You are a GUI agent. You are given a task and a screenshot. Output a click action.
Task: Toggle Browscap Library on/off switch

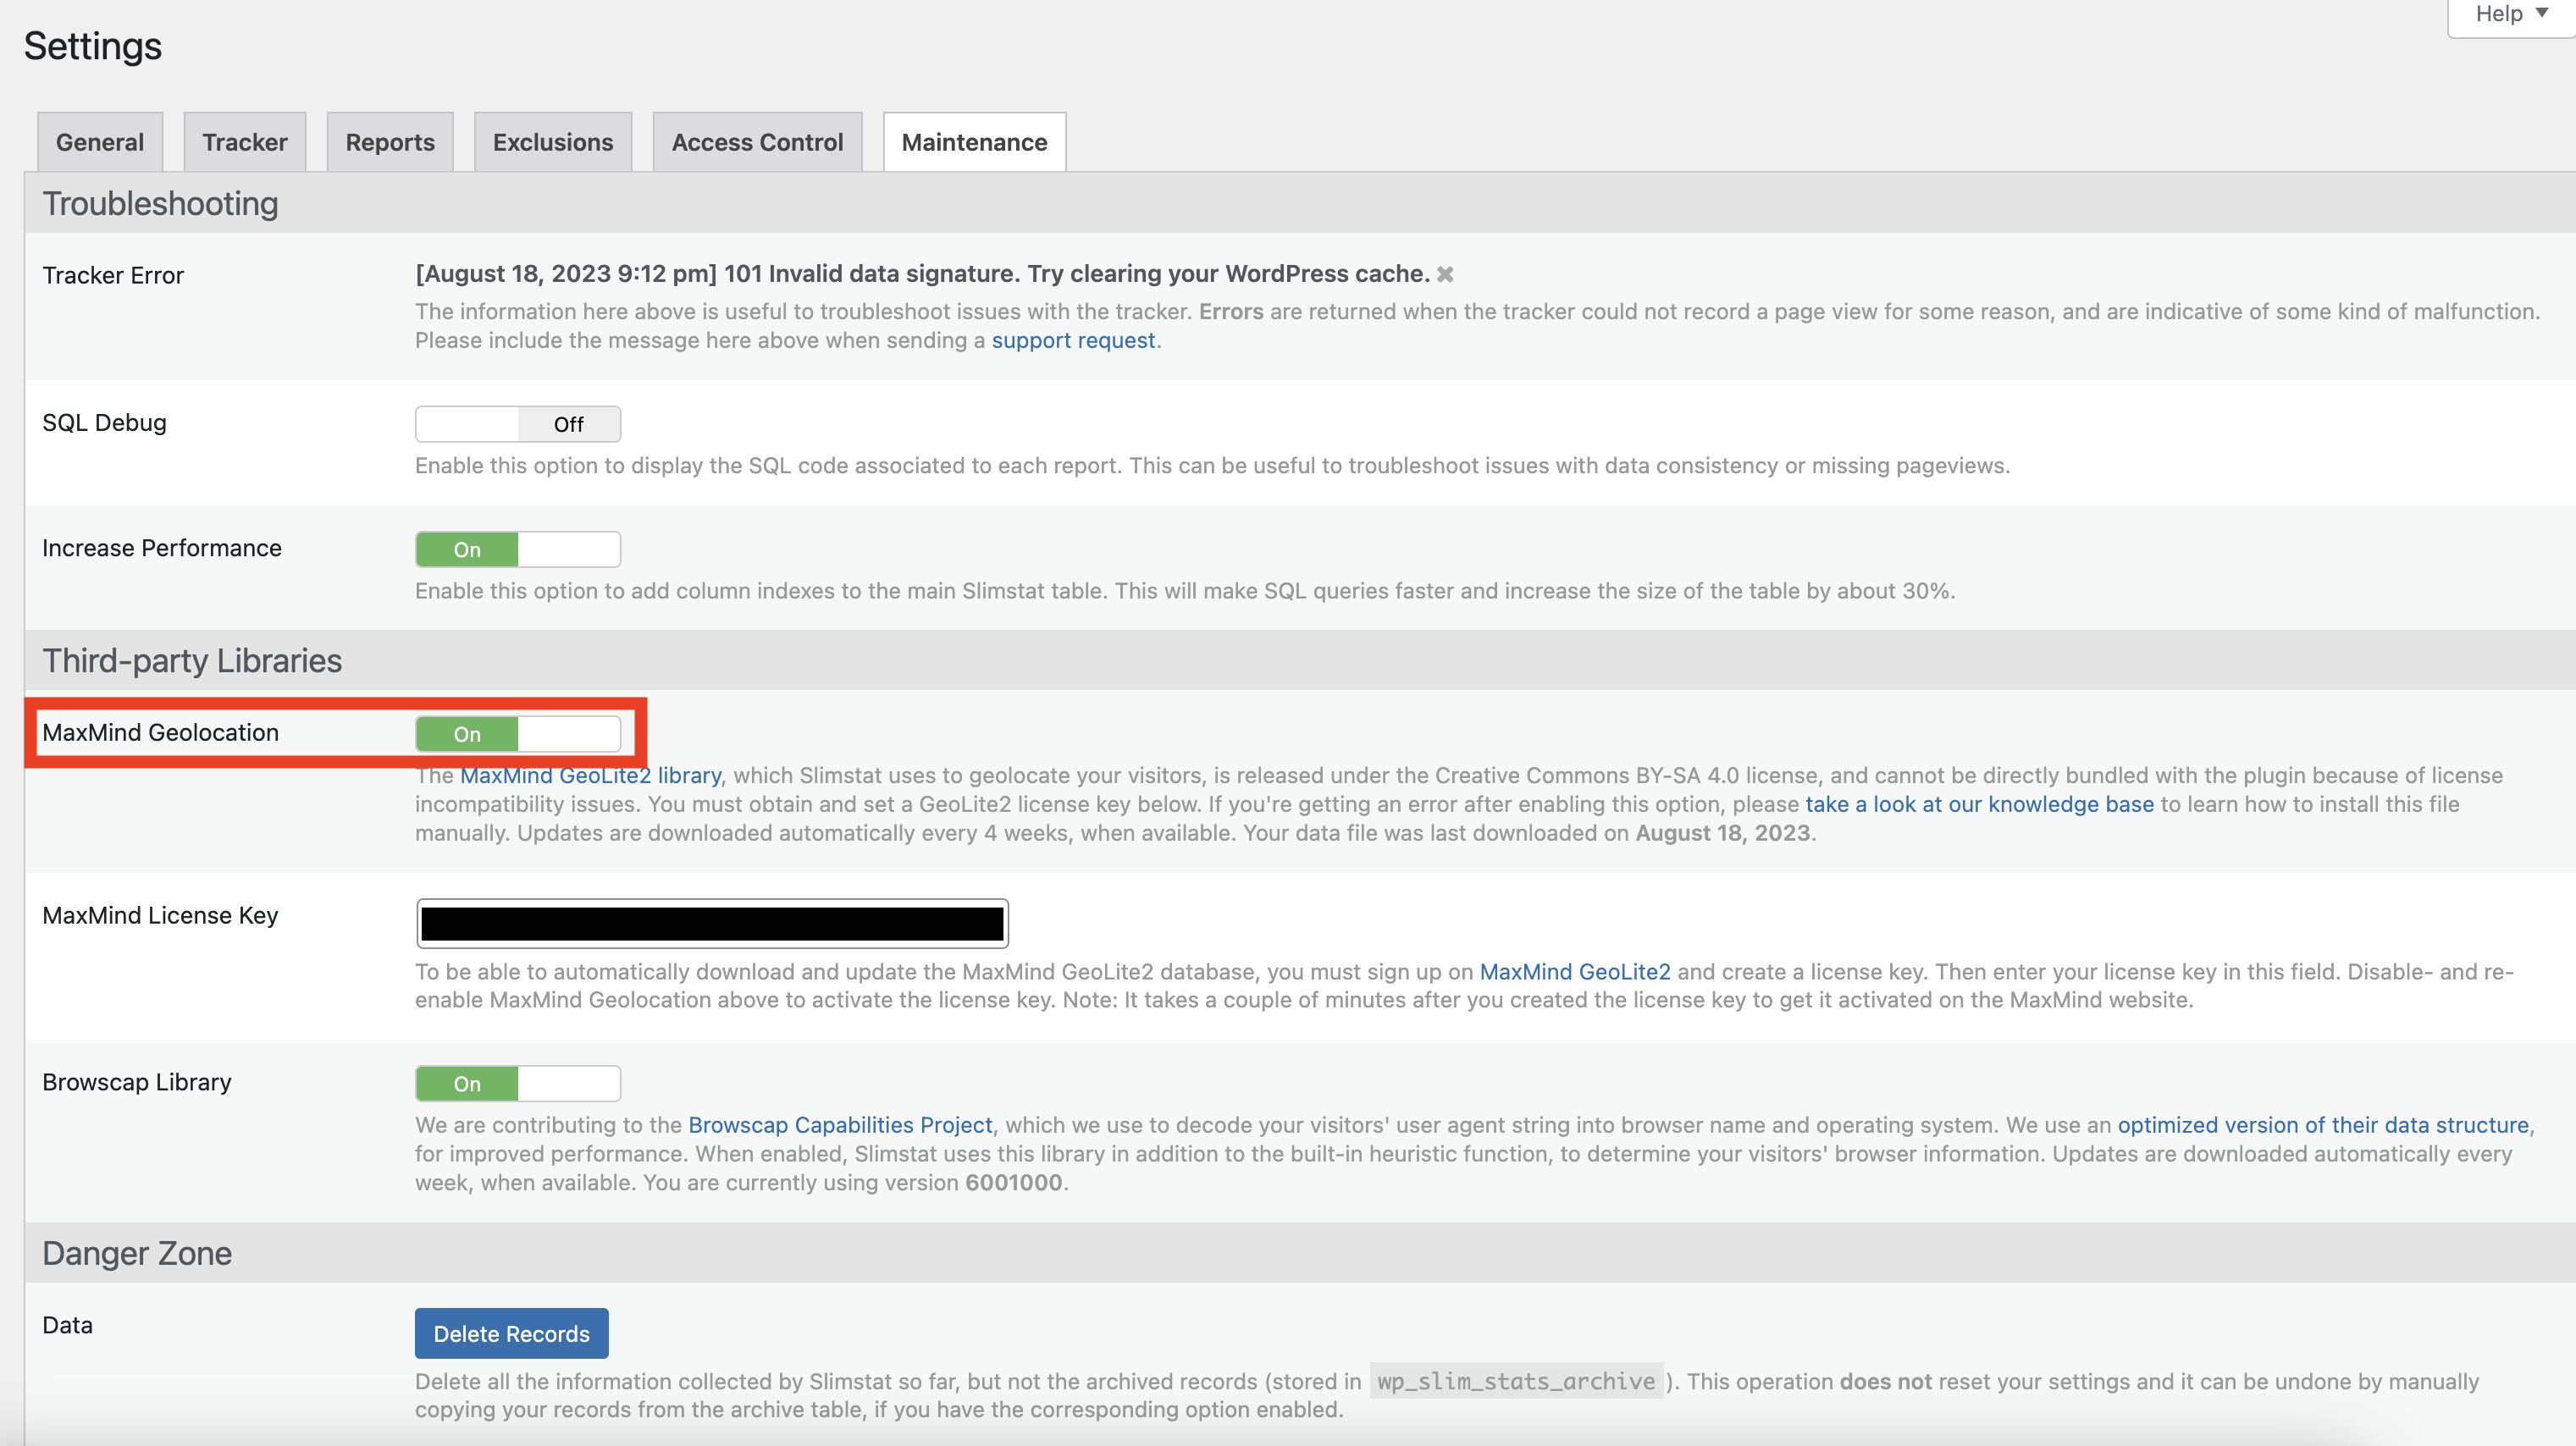coord(515,1082)
